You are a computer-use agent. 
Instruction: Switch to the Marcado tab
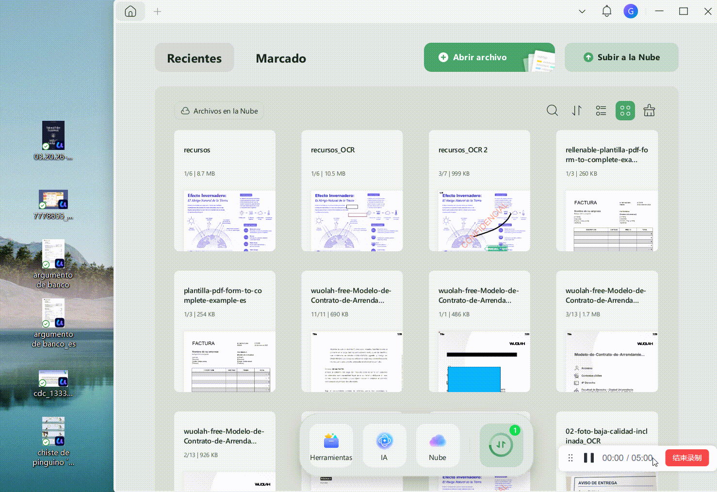tap(281, 58)
